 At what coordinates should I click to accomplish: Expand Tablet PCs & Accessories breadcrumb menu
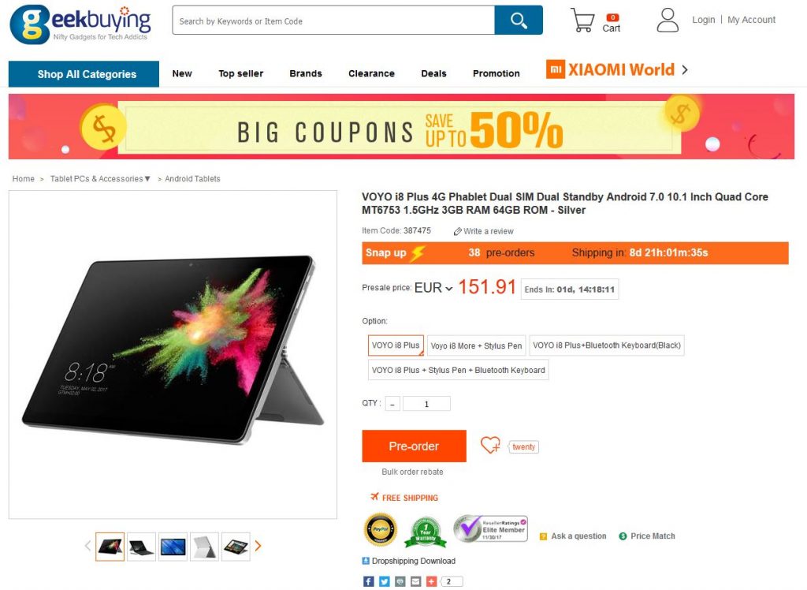pos(100,179)
